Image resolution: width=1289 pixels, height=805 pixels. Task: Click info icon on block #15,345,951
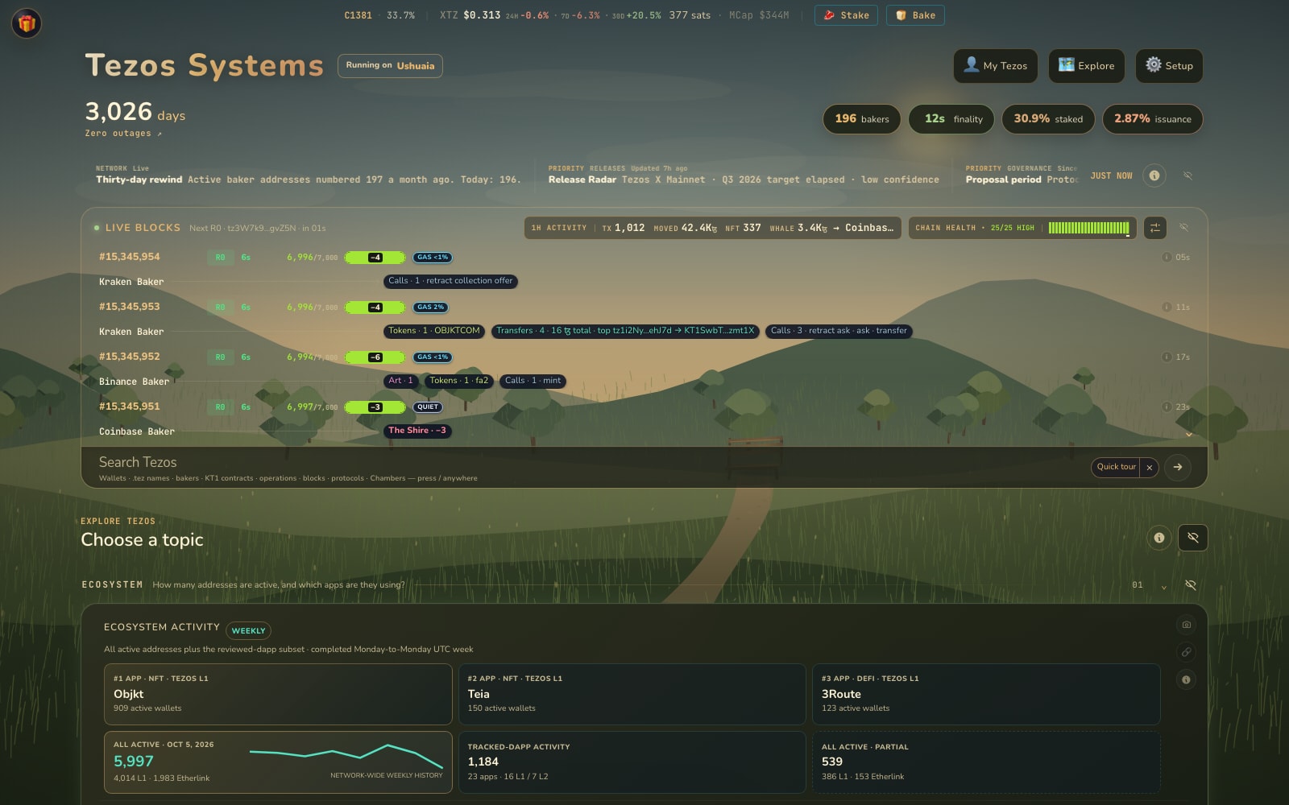click(1167, 407)
